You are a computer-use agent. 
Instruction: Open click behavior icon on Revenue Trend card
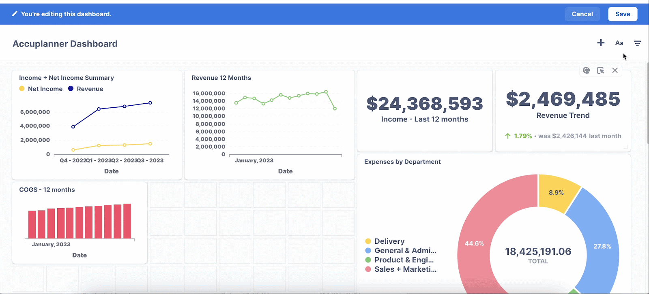click(601, 70)
